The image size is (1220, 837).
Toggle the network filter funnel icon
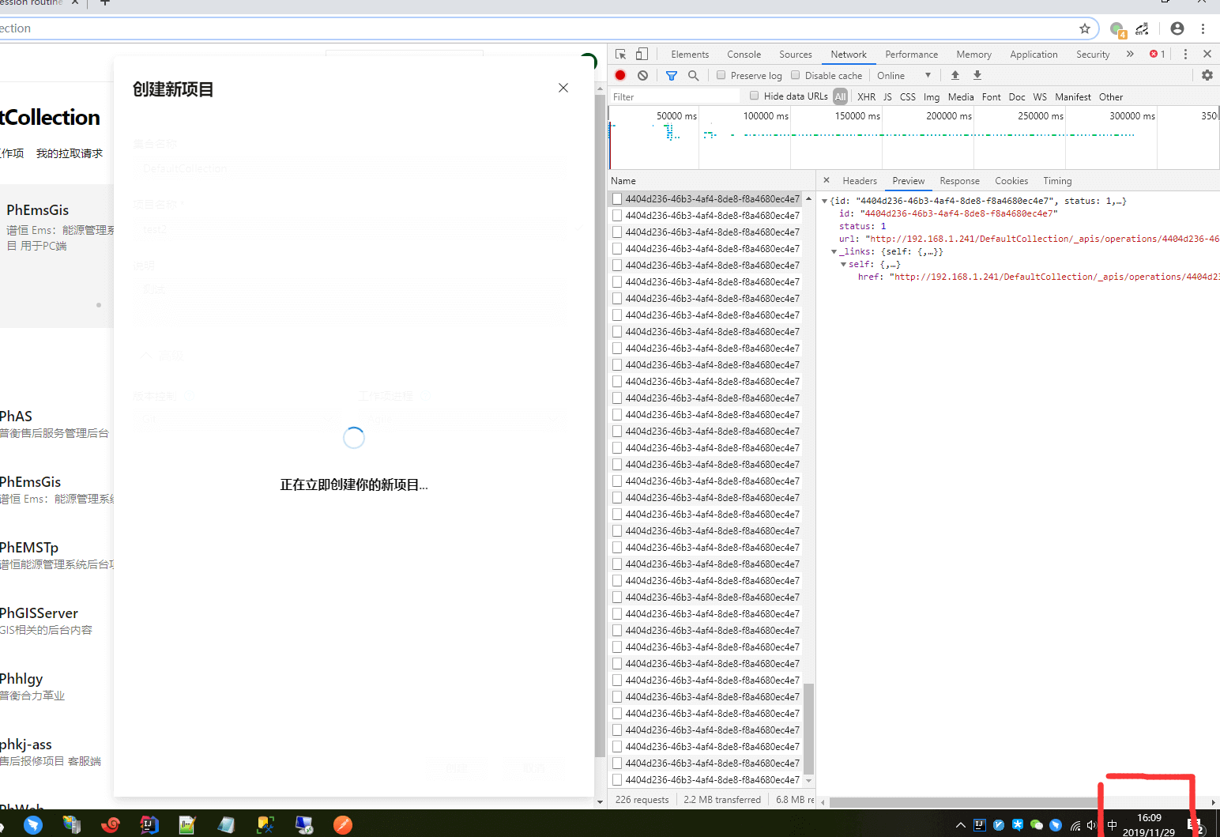click(672, 75)
